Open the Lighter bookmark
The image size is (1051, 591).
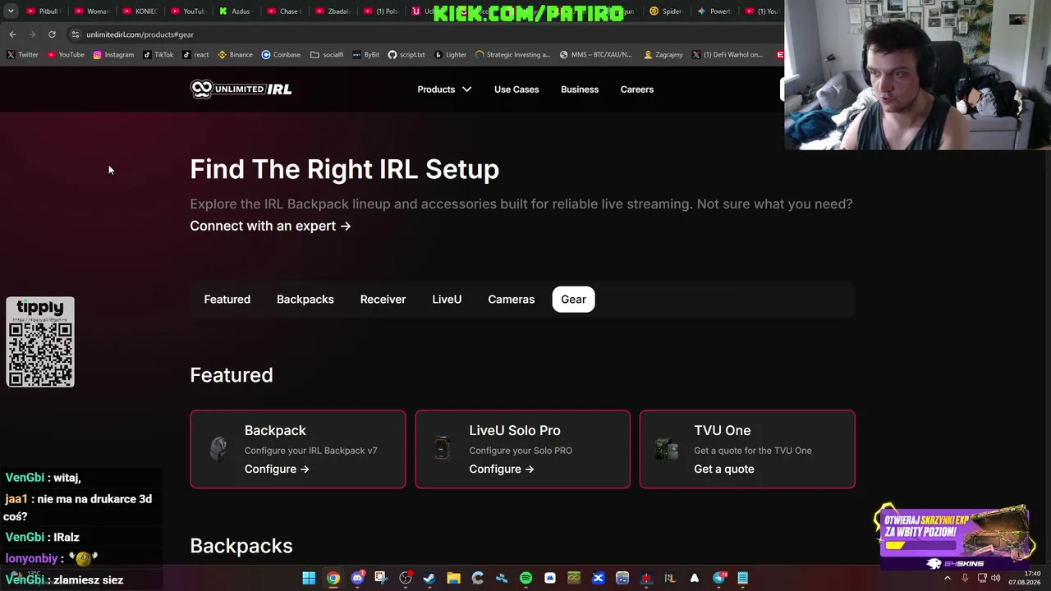pyautogui.click(x=450, y=55)
